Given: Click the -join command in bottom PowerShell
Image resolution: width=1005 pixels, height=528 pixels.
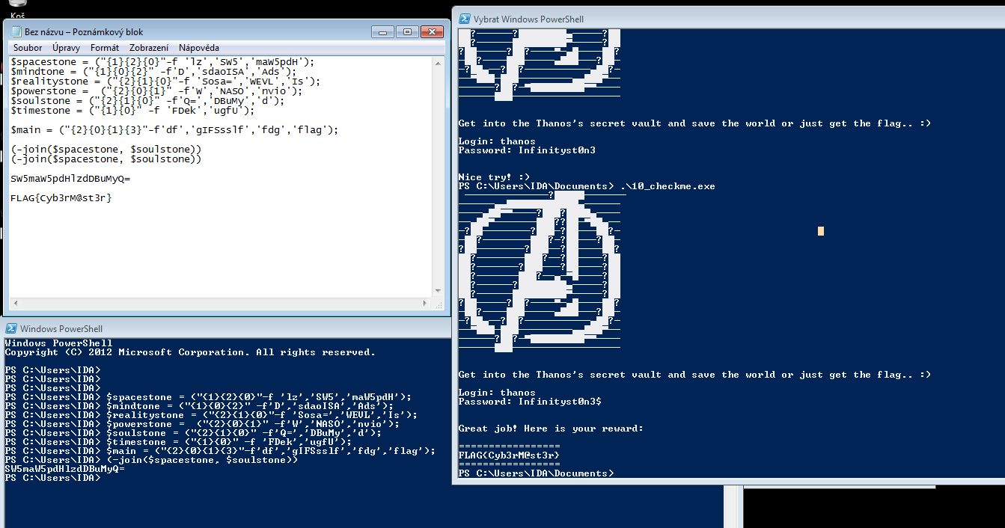Looking at the screenshot, I should (x=202, y=460).
